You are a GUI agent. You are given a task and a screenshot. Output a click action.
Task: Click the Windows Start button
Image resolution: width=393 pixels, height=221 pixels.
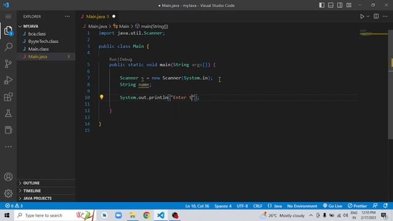7,215
